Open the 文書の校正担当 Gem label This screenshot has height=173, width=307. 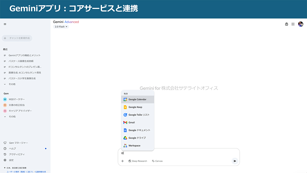pyautogui.click(x=17, y=105)
